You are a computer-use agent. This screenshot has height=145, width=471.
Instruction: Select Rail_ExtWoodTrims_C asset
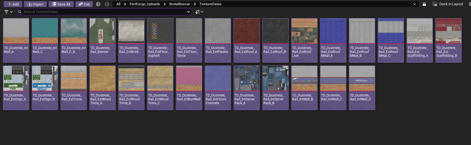pyautogui.click(x=160, y=88)
